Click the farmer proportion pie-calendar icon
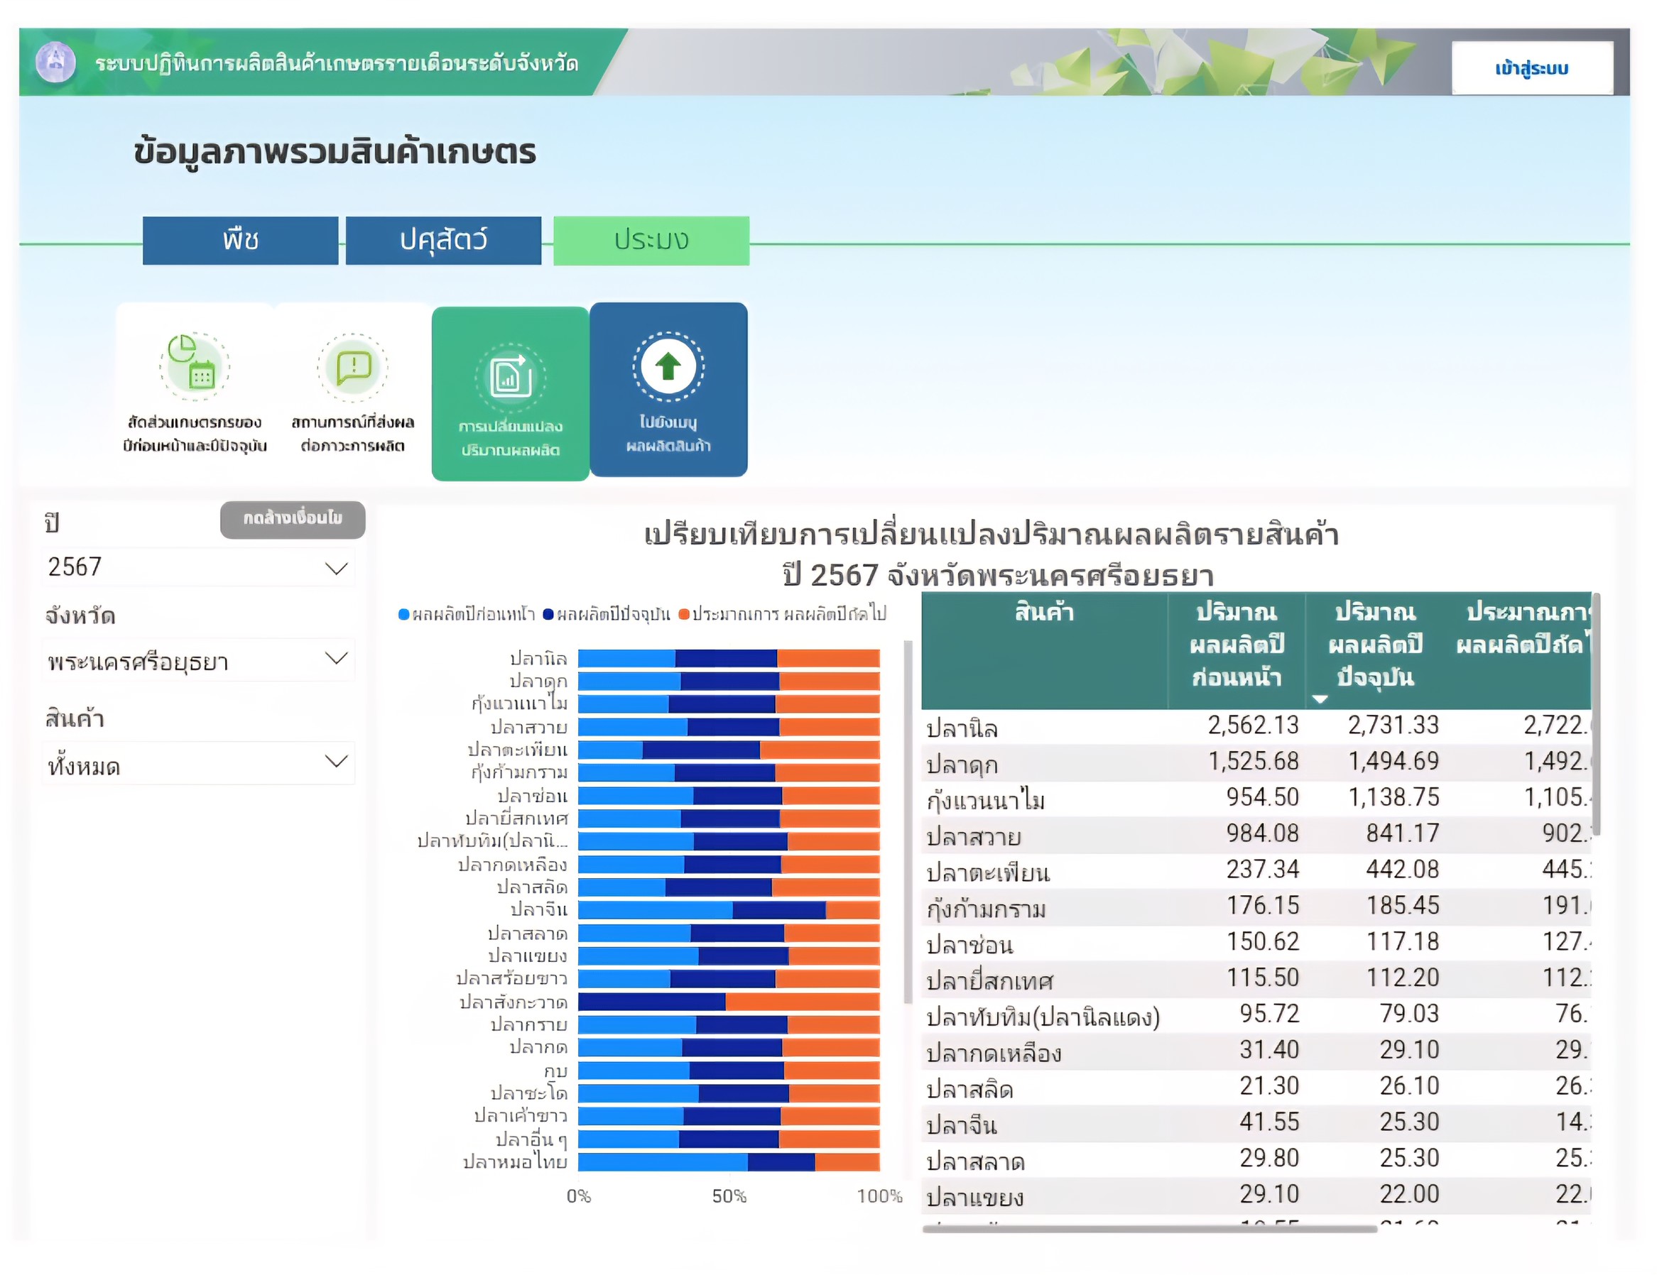Viewport: 1657px width, 1275px height. coord(194,366)
